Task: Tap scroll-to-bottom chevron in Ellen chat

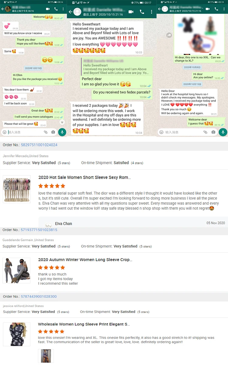Action: (x=62, y=122)
